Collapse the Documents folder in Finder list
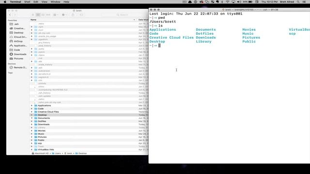This screenshot has width=310, height=174. pyautogui.click(x=31, y=118)
